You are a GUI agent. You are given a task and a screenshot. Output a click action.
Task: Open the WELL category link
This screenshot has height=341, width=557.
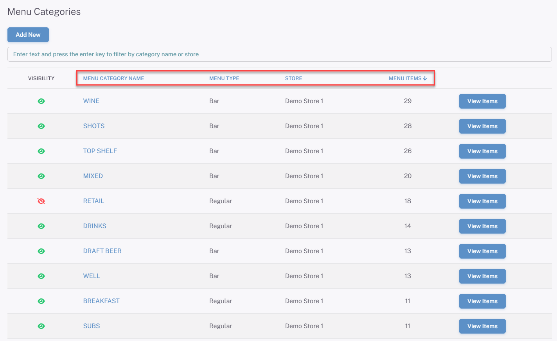click(x=92, y=276)
